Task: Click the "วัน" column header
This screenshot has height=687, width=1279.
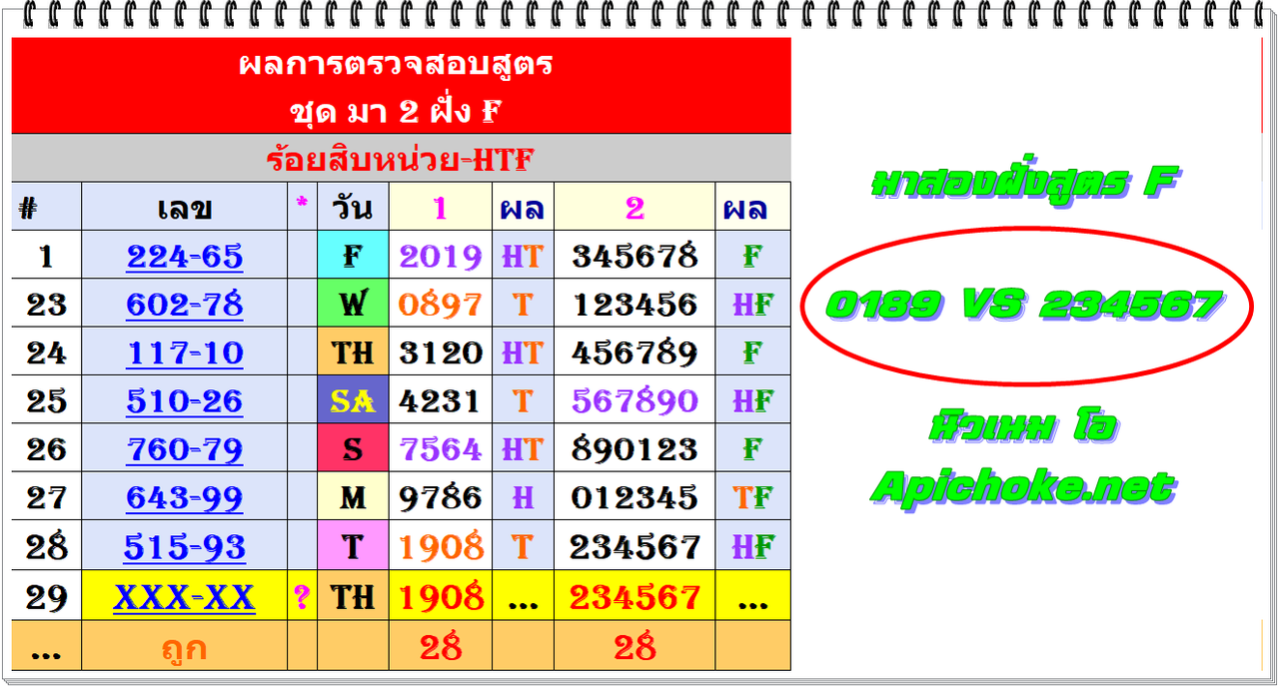Action: 353,209
